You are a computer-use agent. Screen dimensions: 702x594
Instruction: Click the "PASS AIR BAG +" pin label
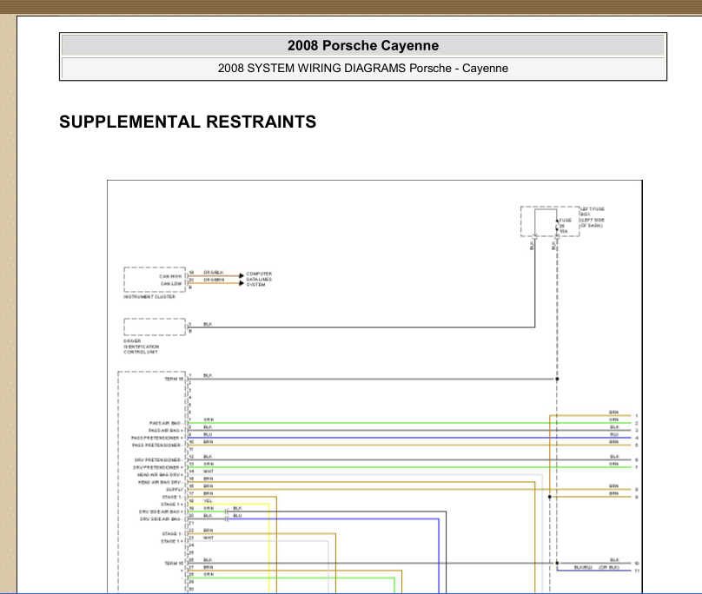pyautogui.click(x=166, y=431)
